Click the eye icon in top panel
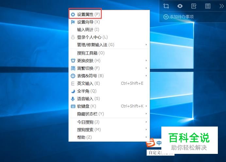226x162 pixels. (180, 6)
